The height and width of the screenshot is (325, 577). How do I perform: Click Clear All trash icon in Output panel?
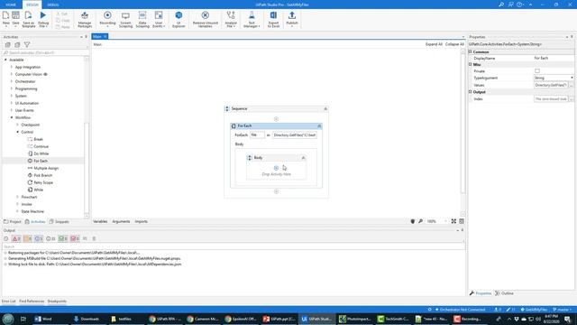pos(94,238)
